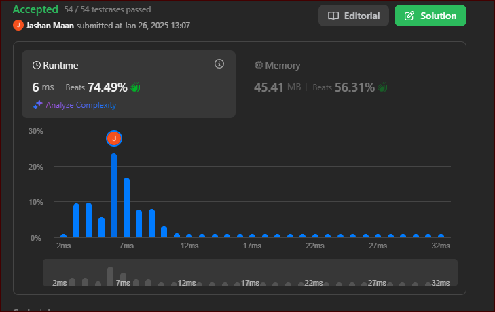Click the 12ms axis label on the main chart
Screen dimensions: 495x312
pos(189,246)
